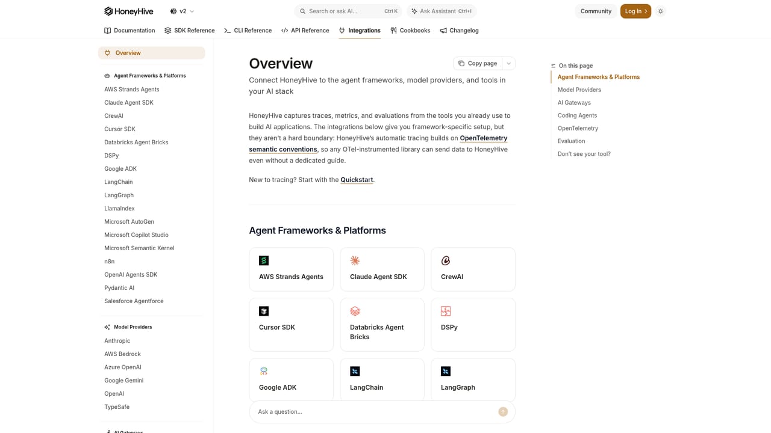Follow the Quickstart link
This screenshot has width=771, height=433.
point(357,180)
